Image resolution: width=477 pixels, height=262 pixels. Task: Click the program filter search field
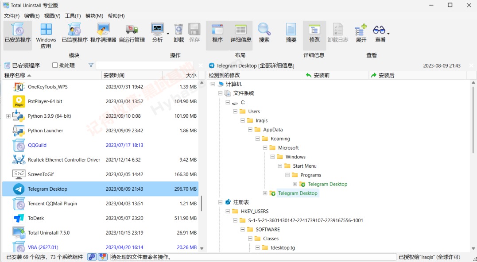coord(144,65)
